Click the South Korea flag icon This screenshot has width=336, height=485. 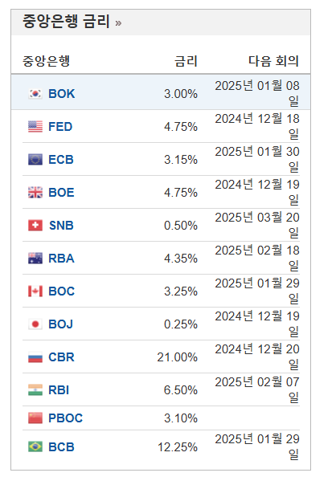click(x=35, y=94)
